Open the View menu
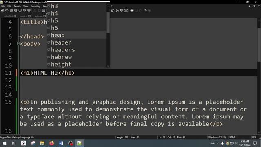Image resolution: width=261 pixels, height=147 pixels. (x=26, y=7)
